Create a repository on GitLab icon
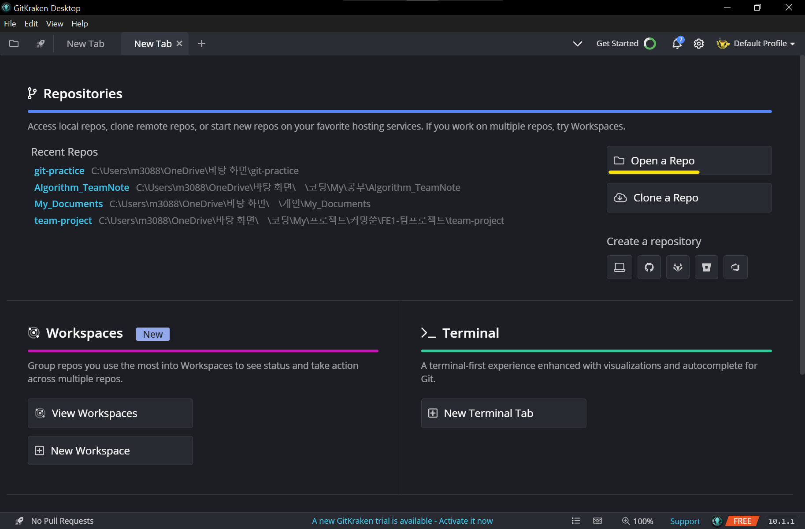Screen dimensions: 805x529 tap(678, 267)
